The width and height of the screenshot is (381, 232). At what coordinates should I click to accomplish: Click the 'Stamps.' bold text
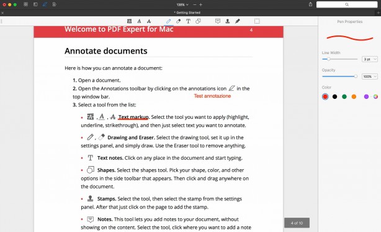click(107, 199)
